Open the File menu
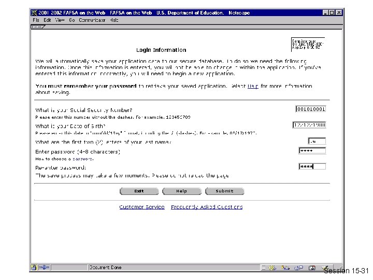Viewport: 373px width, 280px height. click(x=36, y=20)
